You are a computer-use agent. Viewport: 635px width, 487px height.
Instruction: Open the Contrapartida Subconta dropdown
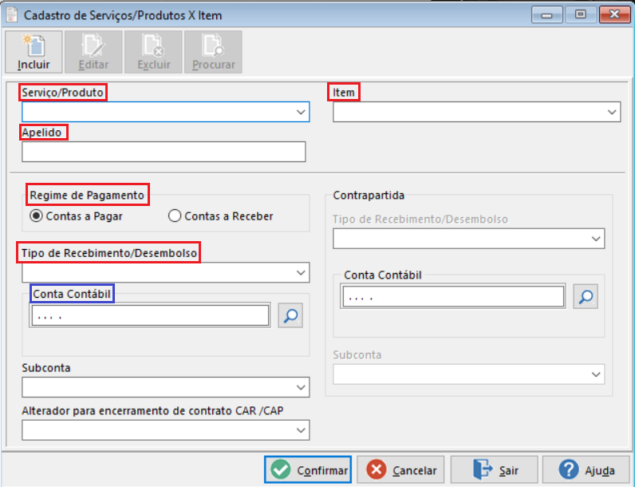click(x=469, y=374)
